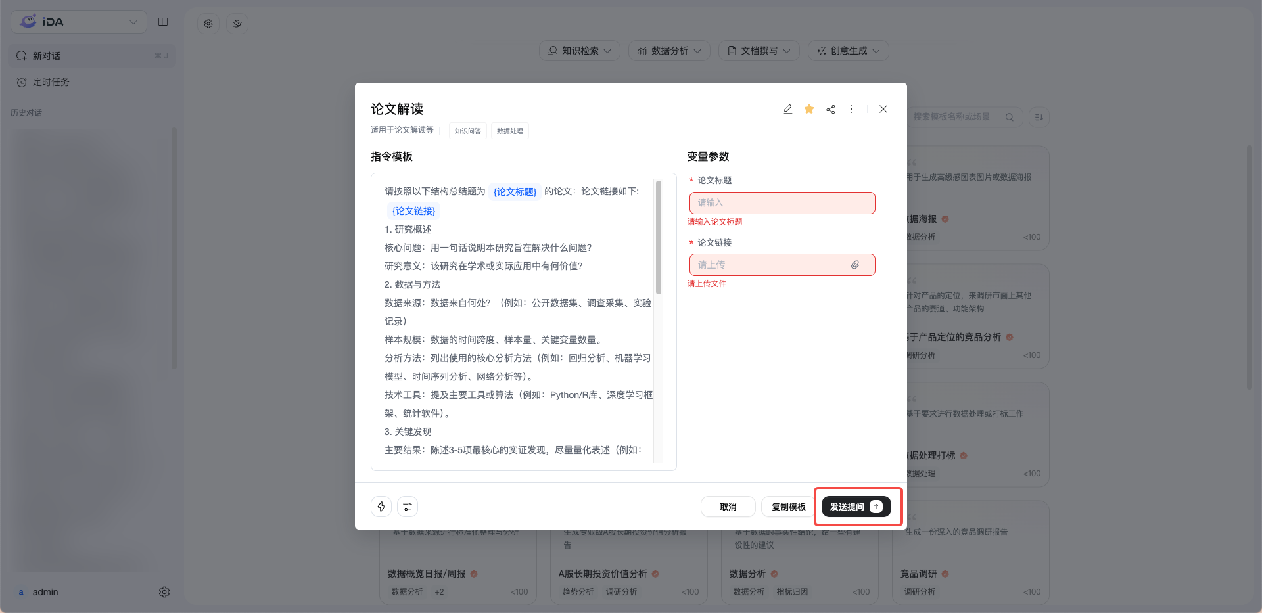Image resolution: width=1262 pixels, height=613 pixels.
Task: Click the 搜索模板名称或场景 search box
Action: point(965,117)
